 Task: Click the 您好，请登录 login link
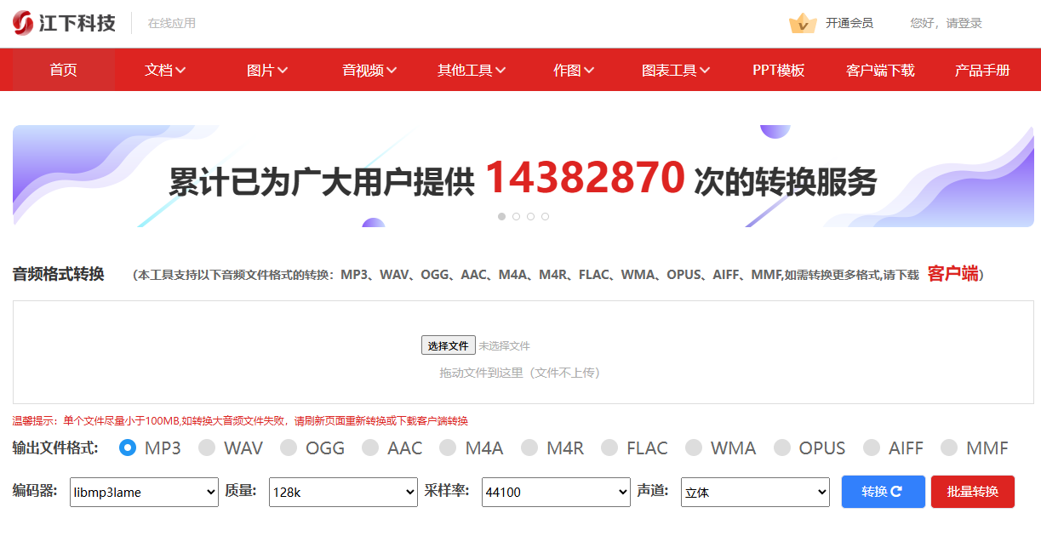click(x=946, y=23)
